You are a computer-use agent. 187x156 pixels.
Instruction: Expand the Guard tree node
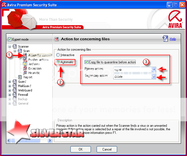10,82
